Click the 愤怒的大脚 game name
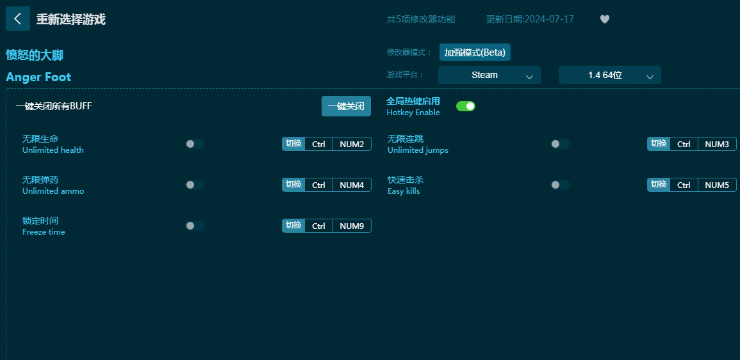 35,55
